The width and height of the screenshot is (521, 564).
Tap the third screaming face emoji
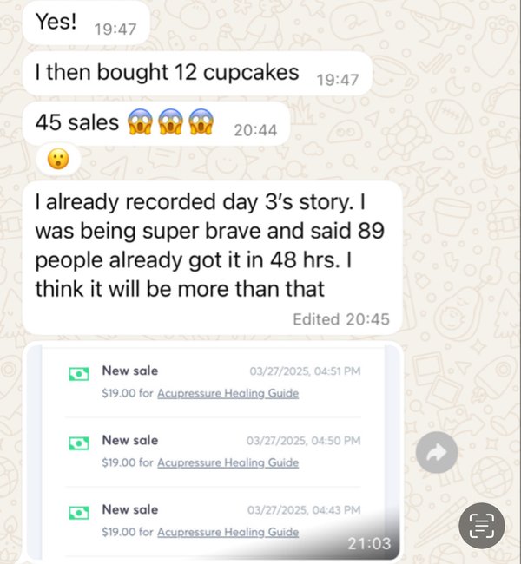(x=201, y=122)
